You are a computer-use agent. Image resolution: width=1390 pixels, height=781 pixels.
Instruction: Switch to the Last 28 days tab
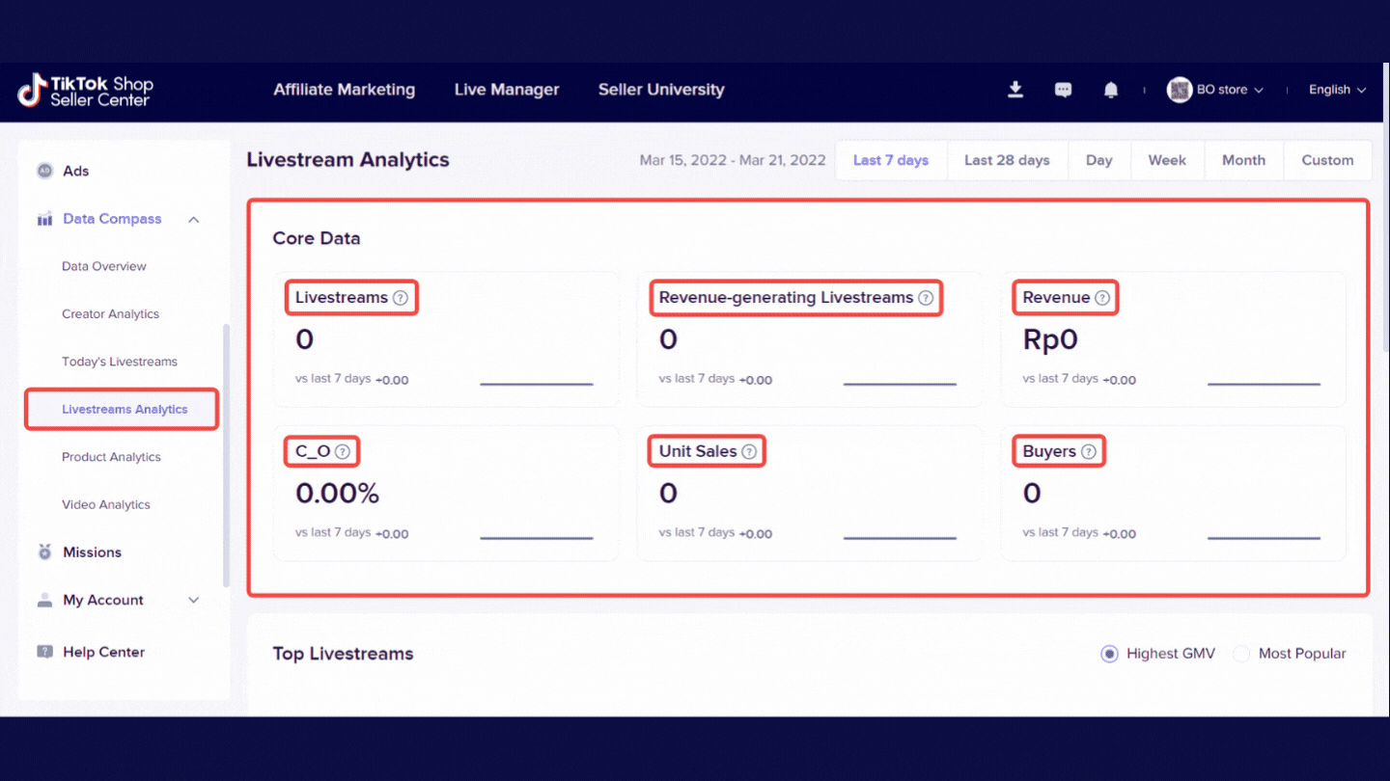coord(1007,160)
